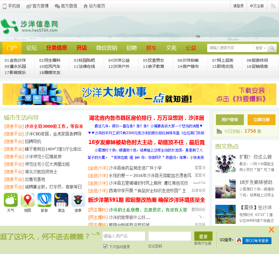
Task: Go to 论坛 in navigation bar
Action: pos(32,48)
